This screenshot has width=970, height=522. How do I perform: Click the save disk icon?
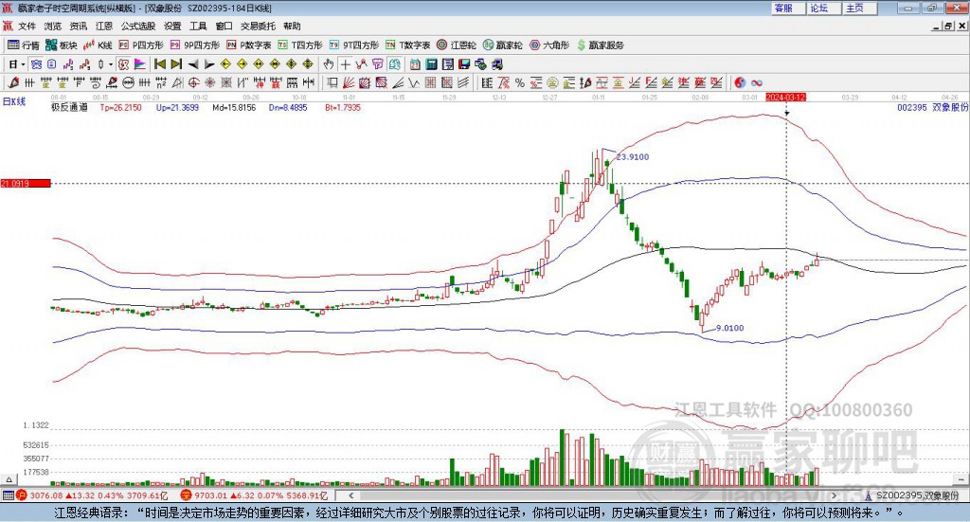pyautogui.click(x=464, y=64)
